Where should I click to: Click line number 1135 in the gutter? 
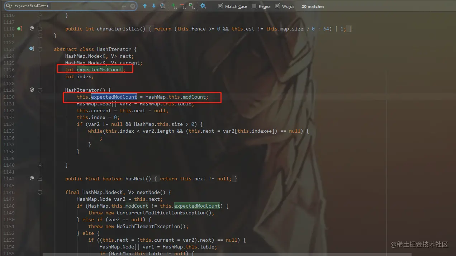click(9, 131)
